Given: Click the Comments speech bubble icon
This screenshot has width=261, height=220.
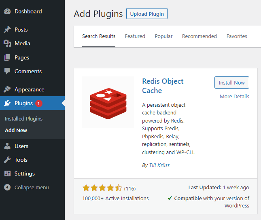Looking at the screenshot, I should [7, 71].
